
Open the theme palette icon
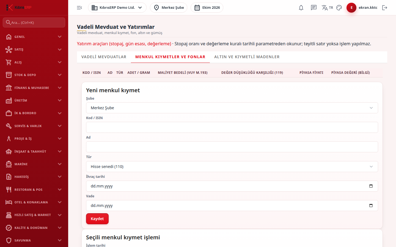[339, 8]
